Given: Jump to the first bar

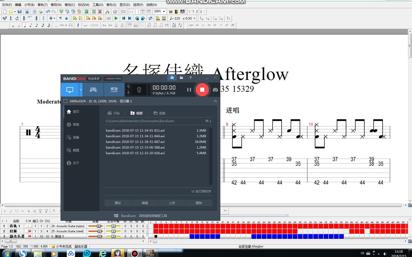Looking at the screenshot, I should (x=124, y=18).
